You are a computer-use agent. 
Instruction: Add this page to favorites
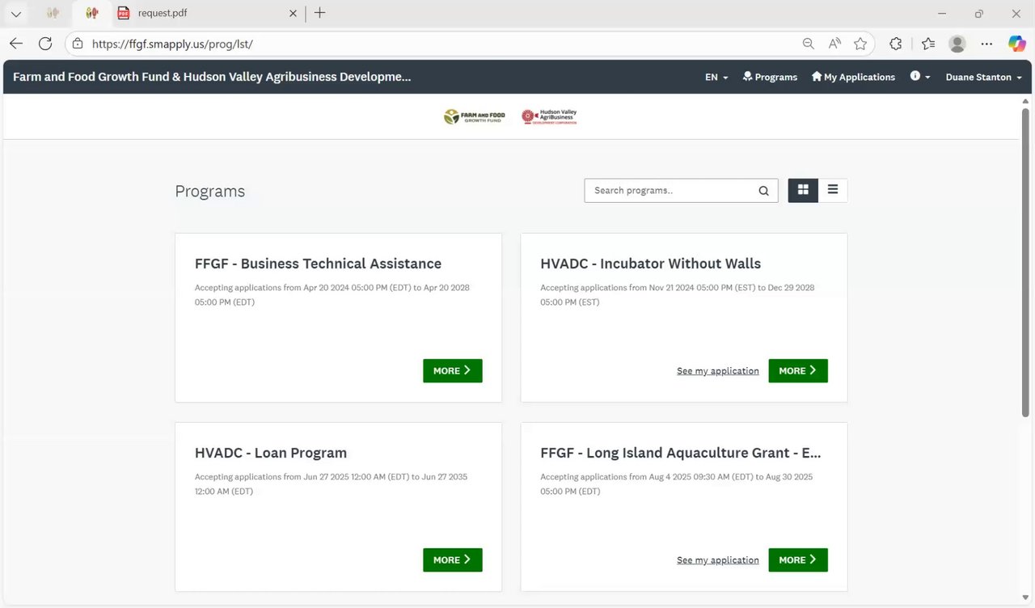click(x=860, y=44)
